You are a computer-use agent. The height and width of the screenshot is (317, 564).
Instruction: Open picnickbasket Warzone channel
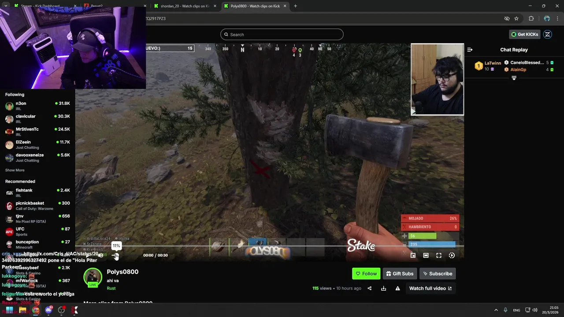point(37,206)
